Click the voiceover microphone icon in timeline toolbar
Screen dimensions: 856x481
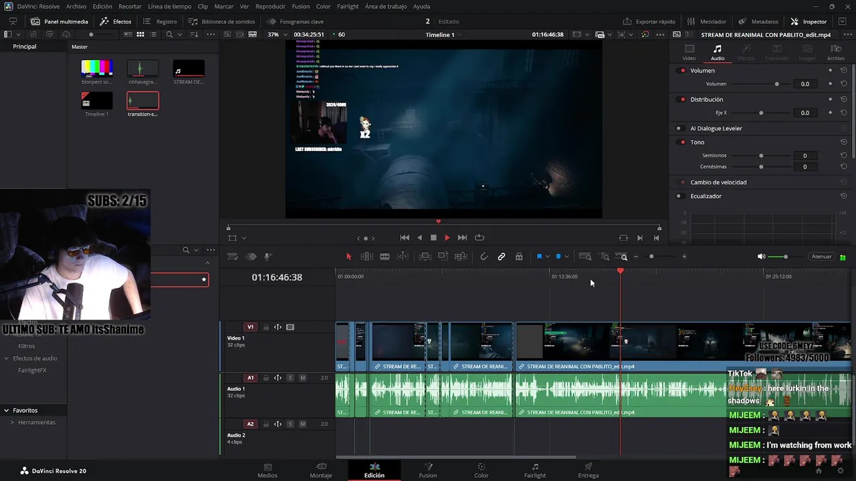[268, 257]
